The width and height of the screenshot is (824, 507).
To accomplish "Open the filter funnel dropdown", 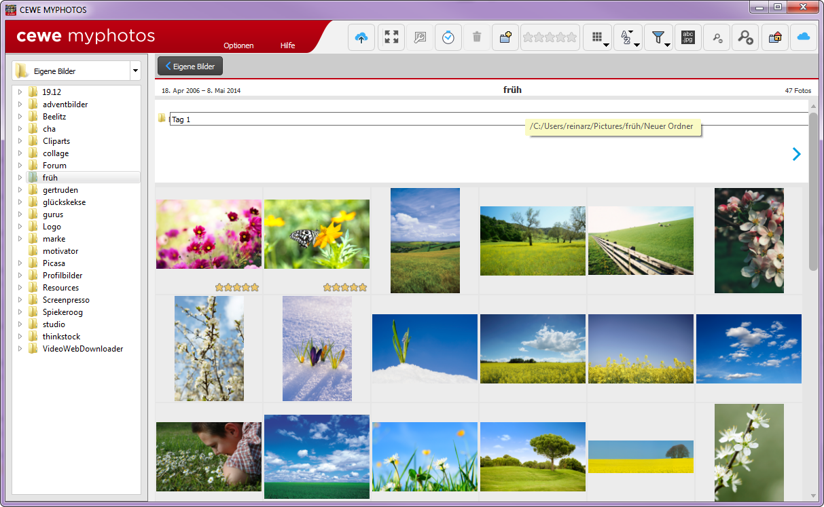I will 658,38.
